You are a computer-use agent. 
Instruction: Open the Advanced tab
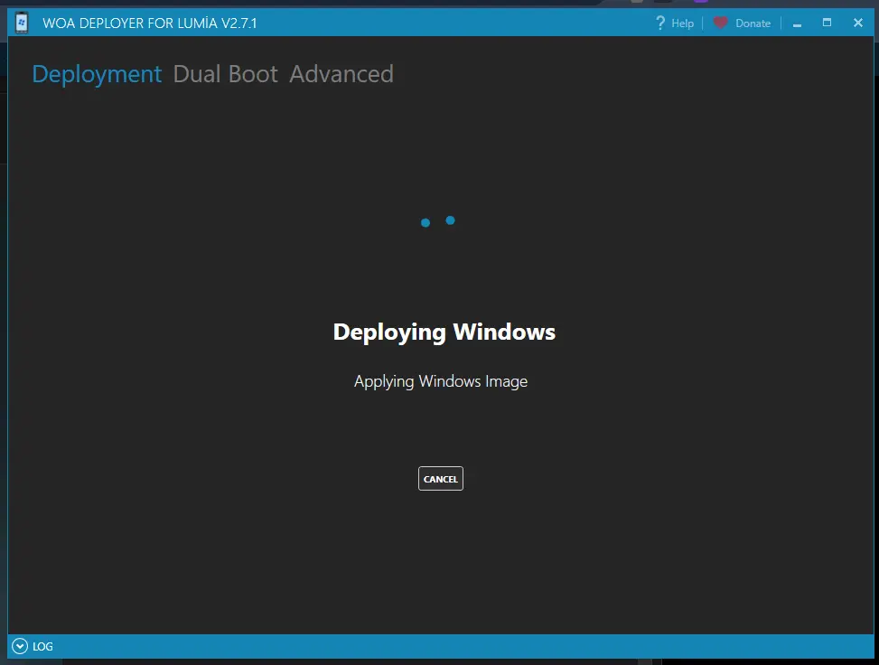tap(341, 74)
